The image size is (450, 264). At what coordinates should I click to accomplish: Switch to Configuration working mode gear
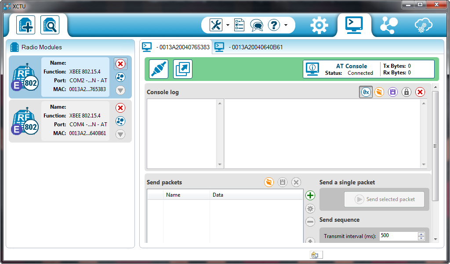319,25
